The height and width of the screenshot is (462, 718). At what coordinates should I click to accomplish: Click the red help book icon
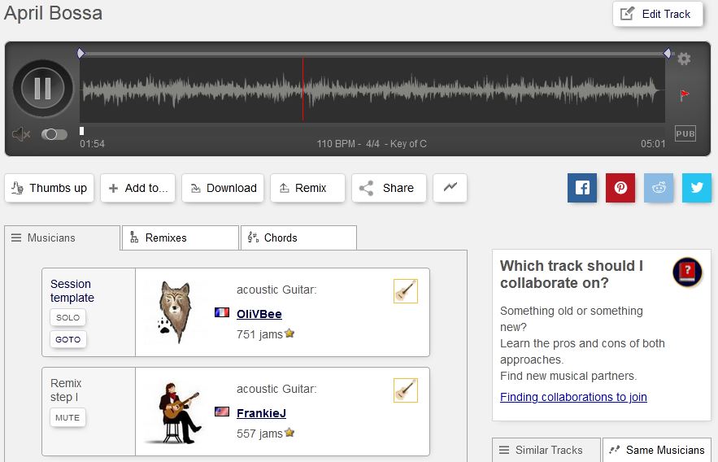[x=687, y=272]
